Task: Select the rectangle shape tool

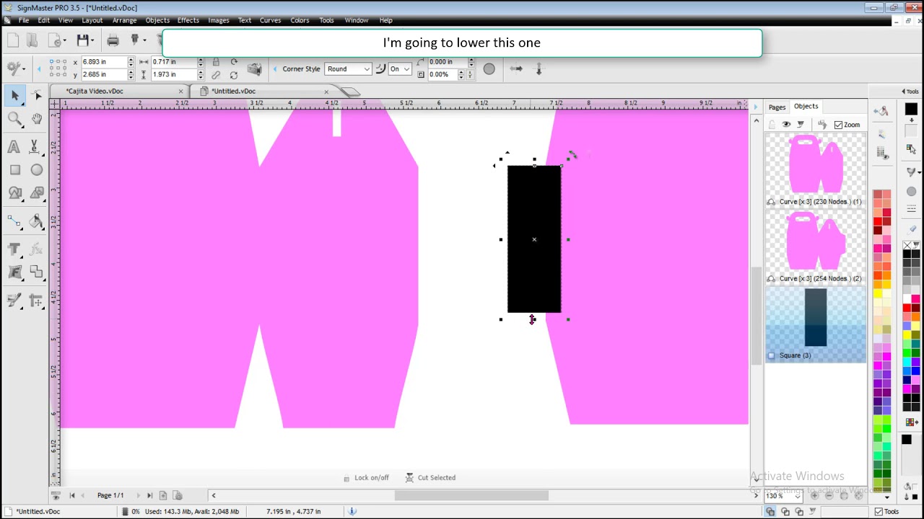Action: pos(14,170)
